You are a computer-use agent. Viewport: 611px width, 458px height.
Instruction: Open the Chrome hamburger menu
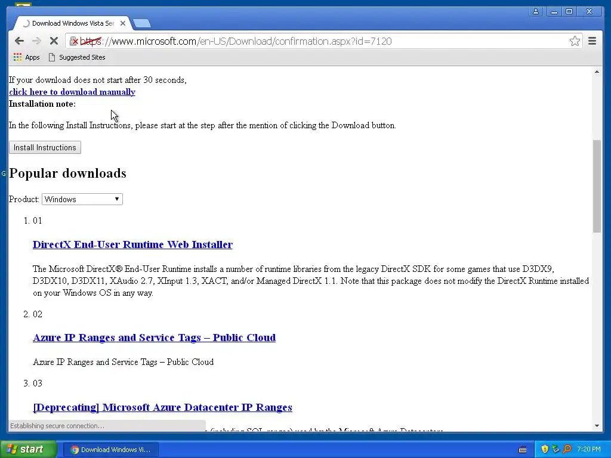592,41
